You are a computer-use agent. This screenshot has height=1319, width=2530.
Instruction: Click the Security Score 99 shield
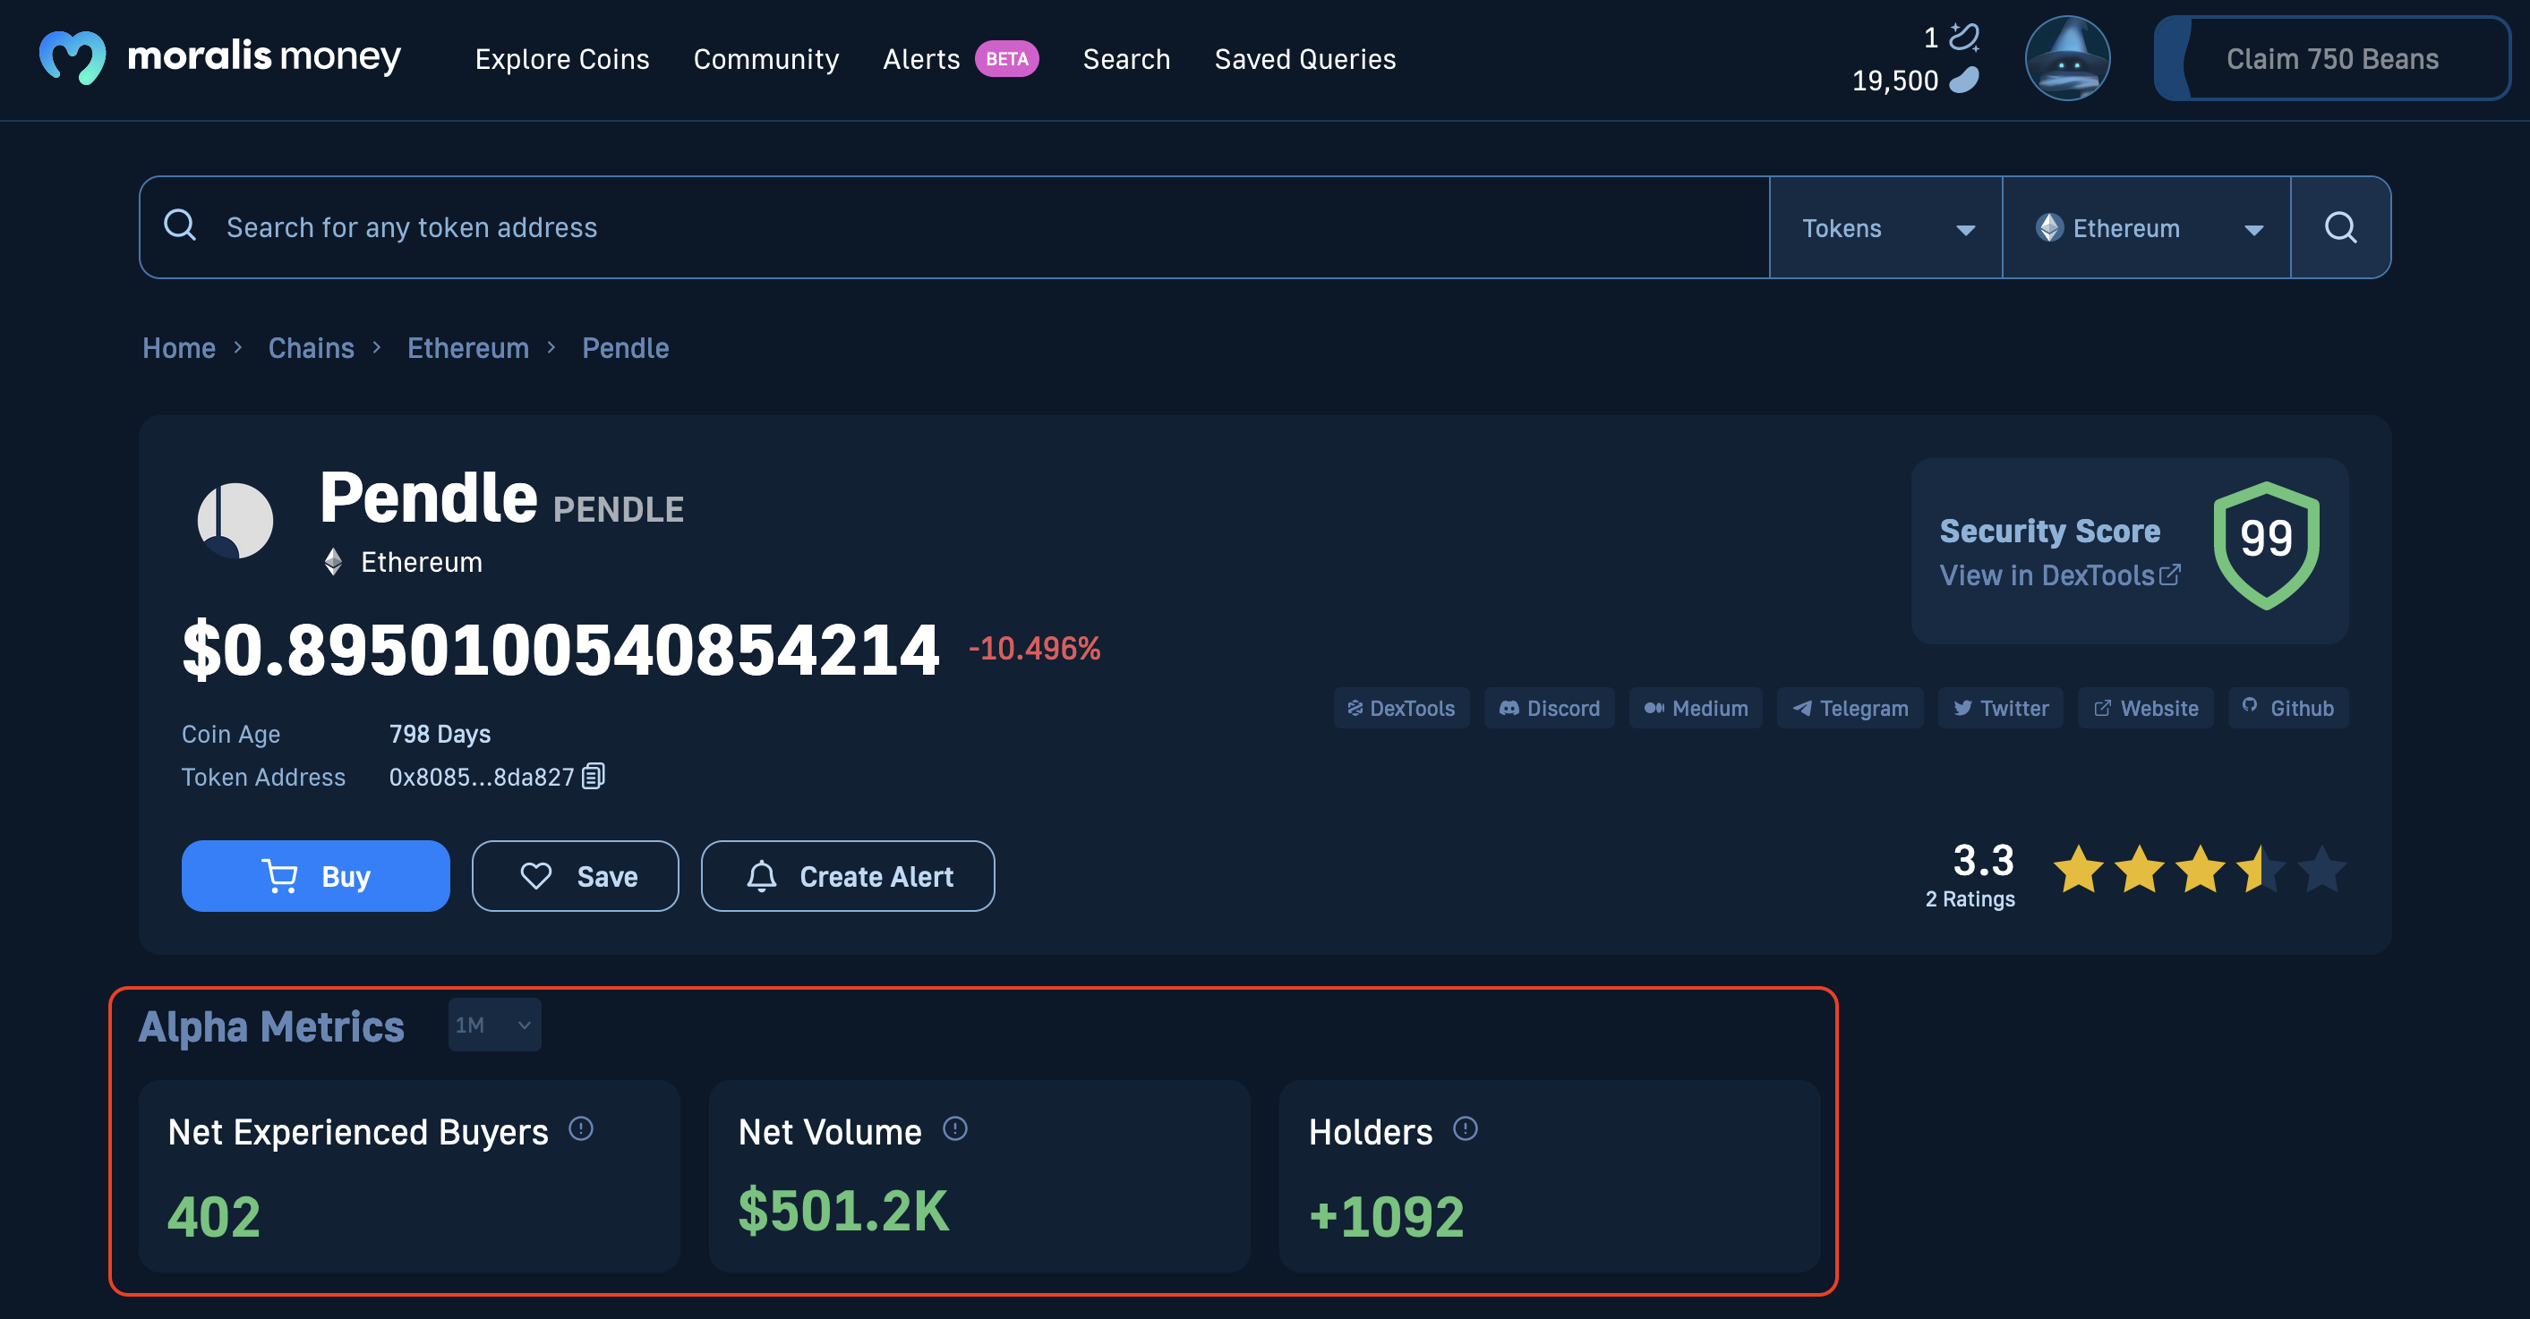[2266, 545]
